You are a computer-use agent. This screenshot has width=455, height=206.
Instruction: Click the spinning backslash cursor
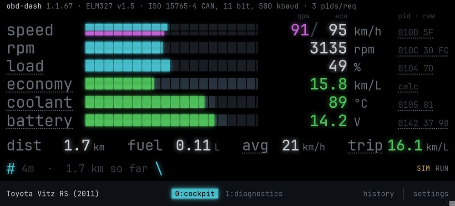159,169
